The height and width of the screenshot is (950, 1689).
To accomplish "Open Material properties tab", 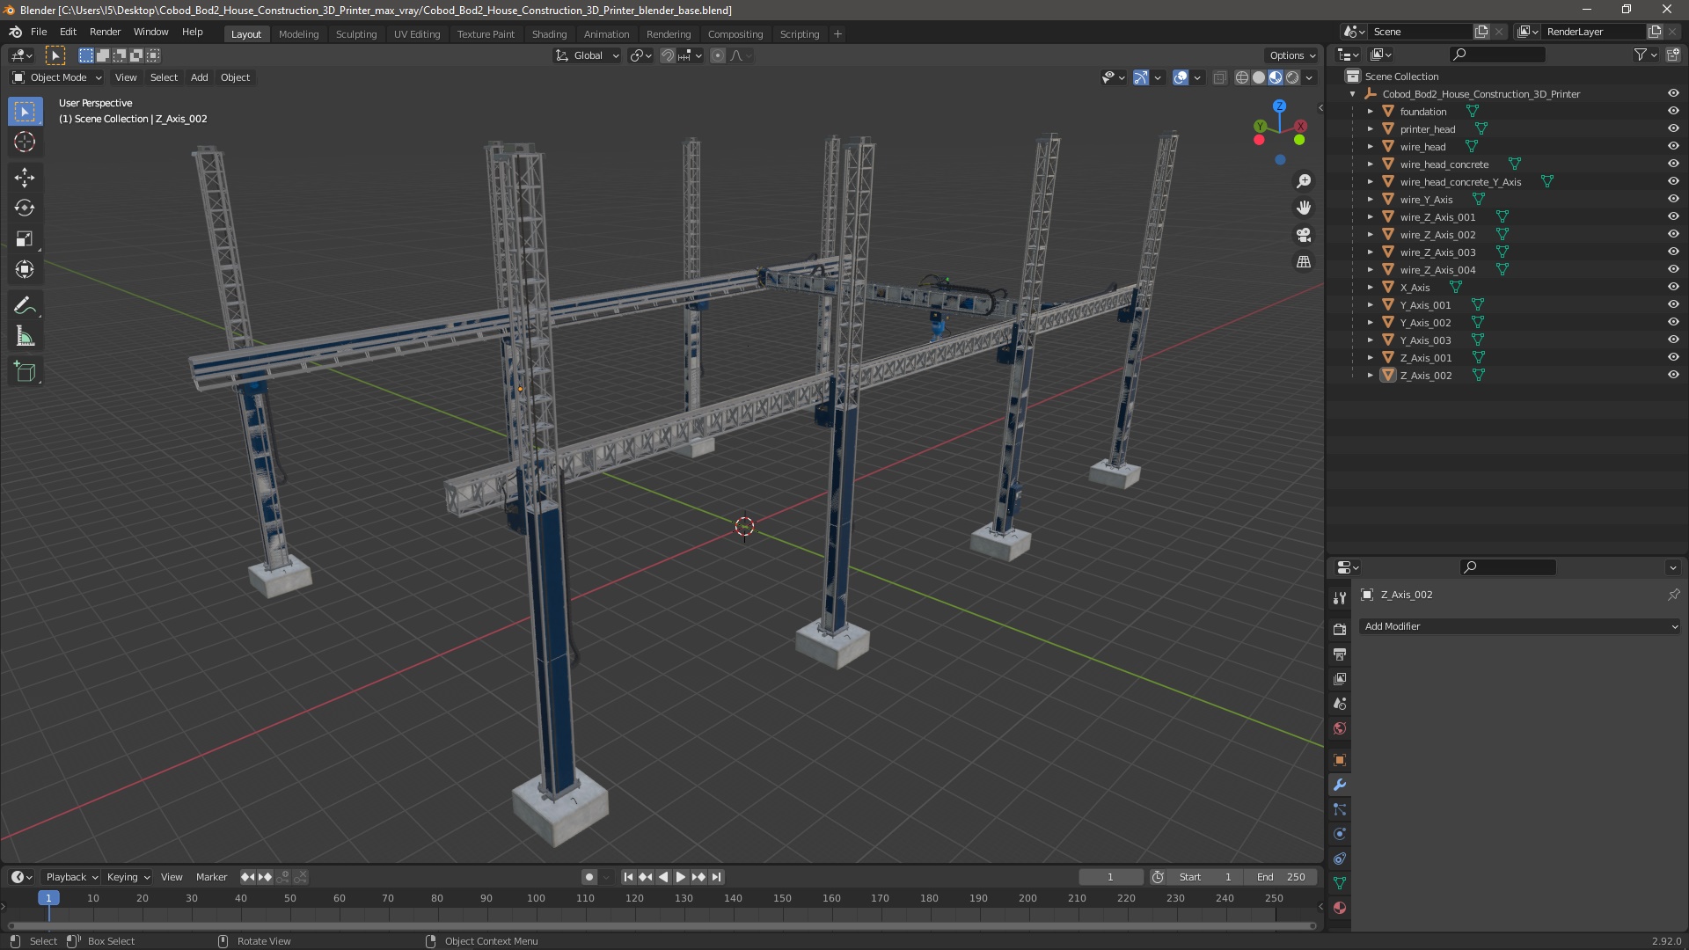I will click(x=1340, y=908).
